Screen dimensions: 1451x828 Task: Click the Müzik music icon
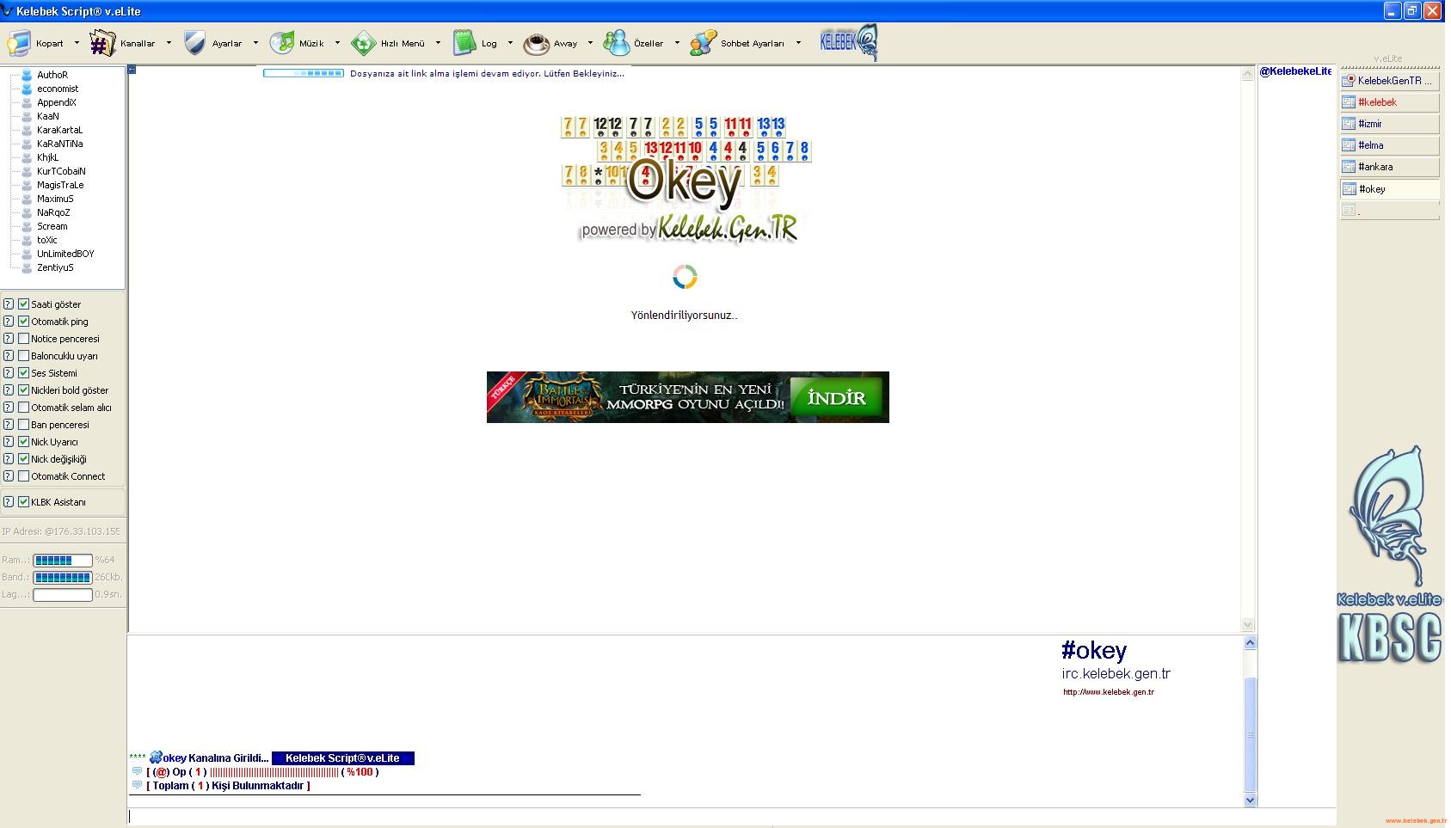pyautogui.click(x=281, y=42)
